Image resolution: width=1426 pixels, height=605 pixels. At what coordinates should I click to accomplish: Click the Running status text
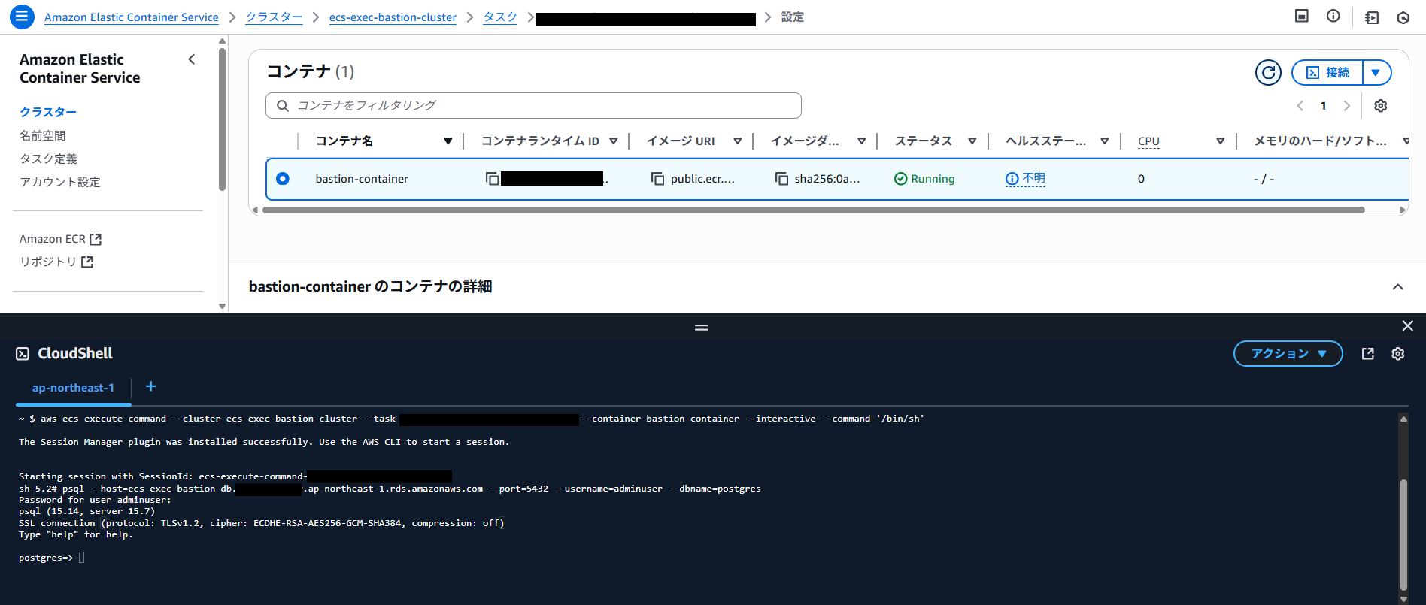pyautogui.click(x=933, y=179)
